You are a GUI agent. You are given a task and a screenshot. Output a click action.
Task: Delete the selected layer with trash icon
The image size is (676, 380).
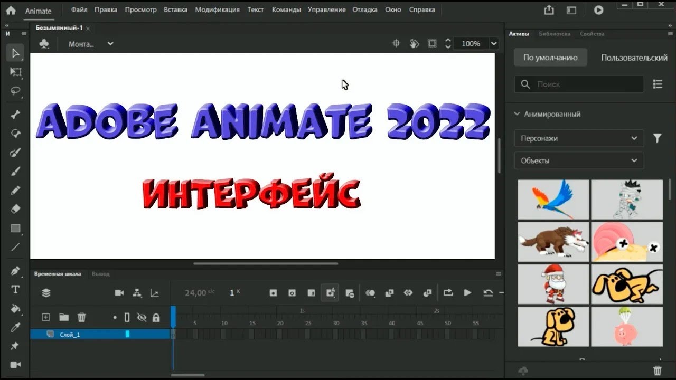click(81, 317)
